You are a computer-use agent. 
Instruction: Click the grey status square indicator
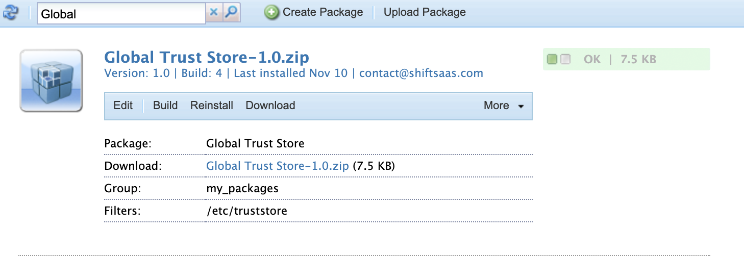(565, 60)
